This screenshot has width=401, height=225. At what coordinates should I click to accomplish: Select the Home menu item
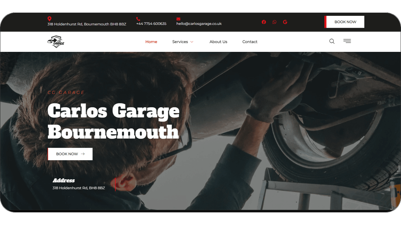[x=151, y=42]
